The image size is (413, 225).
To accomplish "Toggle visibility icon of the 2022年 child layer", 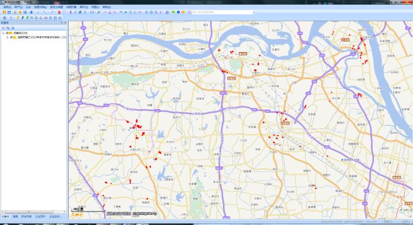I will pyautogui.click(x=11, y=37).
